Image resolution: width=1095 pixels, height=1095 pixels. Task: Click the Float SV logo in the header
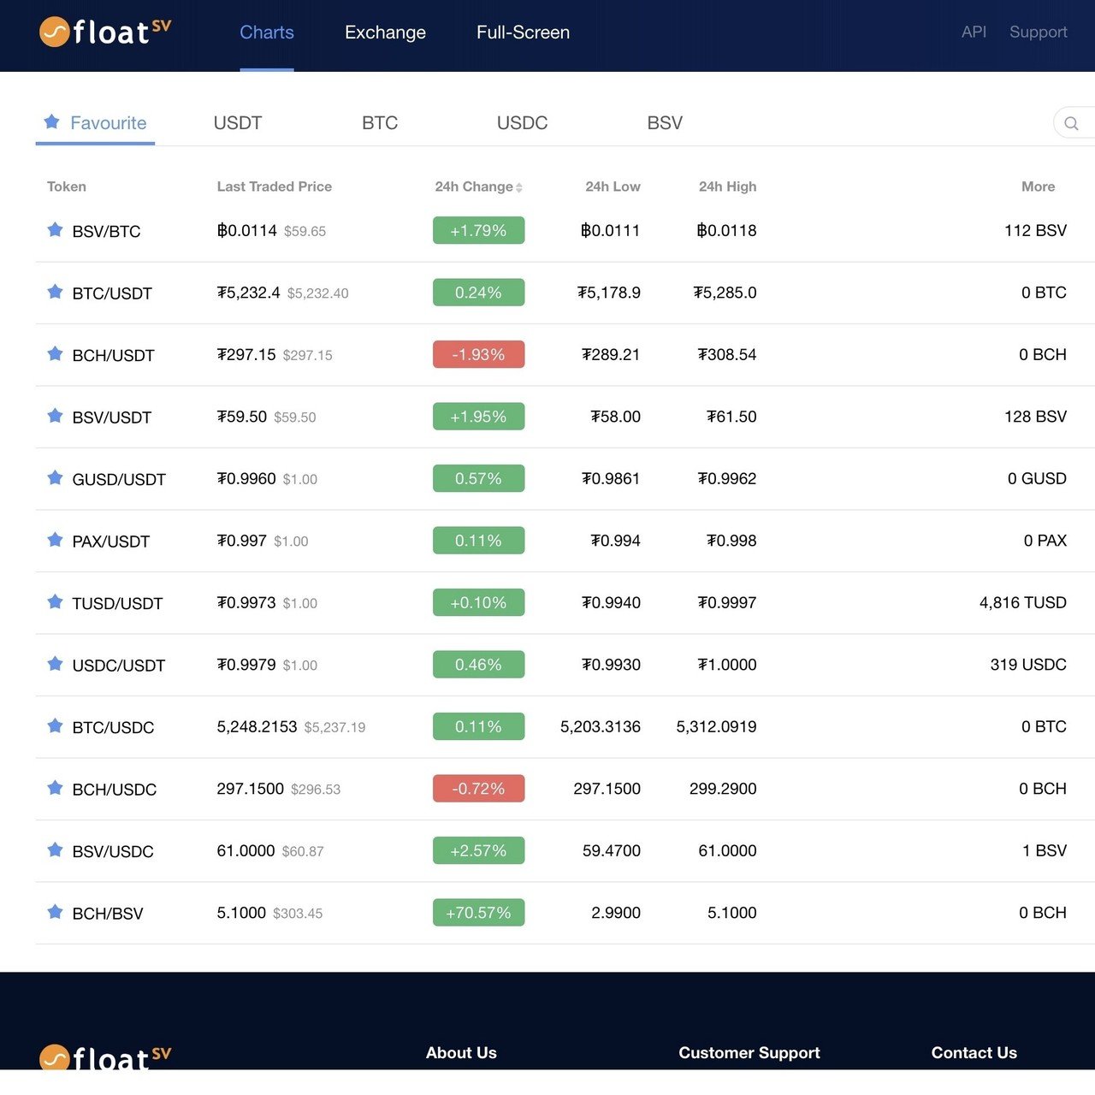tap(103, 33)
